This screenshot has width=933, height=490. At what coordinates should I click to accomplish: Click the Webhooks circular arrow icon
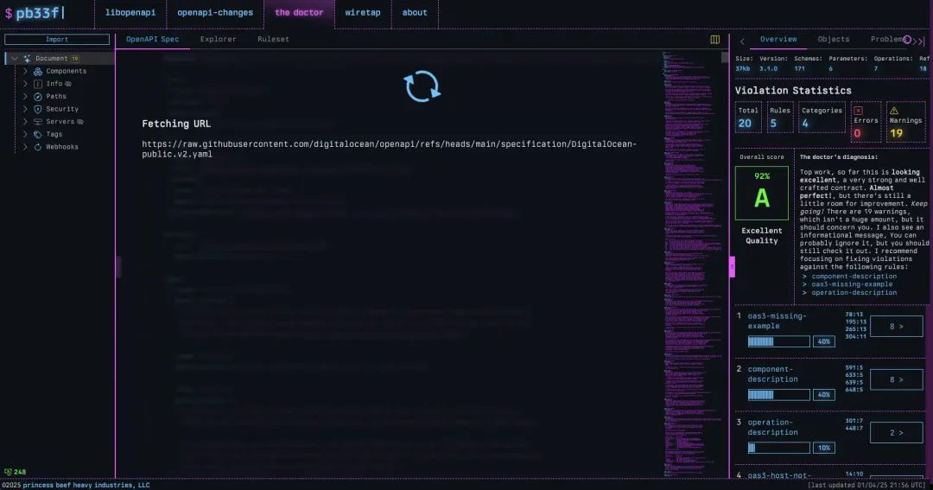click(x=38, y=147)
